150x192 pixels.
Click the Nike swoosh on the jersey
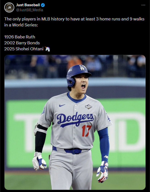(62, 105)
